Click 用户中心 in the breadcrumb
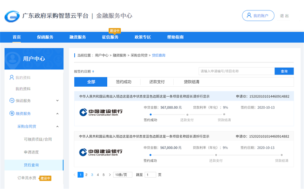 point(102,55)
